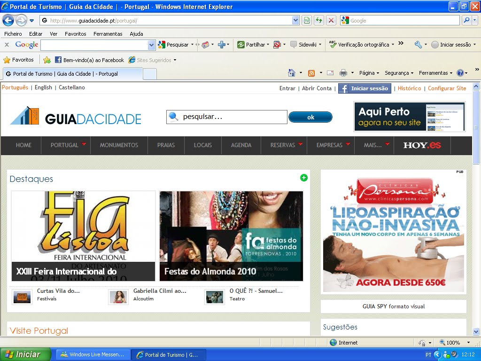Click the blue ok search button
Image resolution: width=481 pixels, height=361 pixels.
[310, 117]
